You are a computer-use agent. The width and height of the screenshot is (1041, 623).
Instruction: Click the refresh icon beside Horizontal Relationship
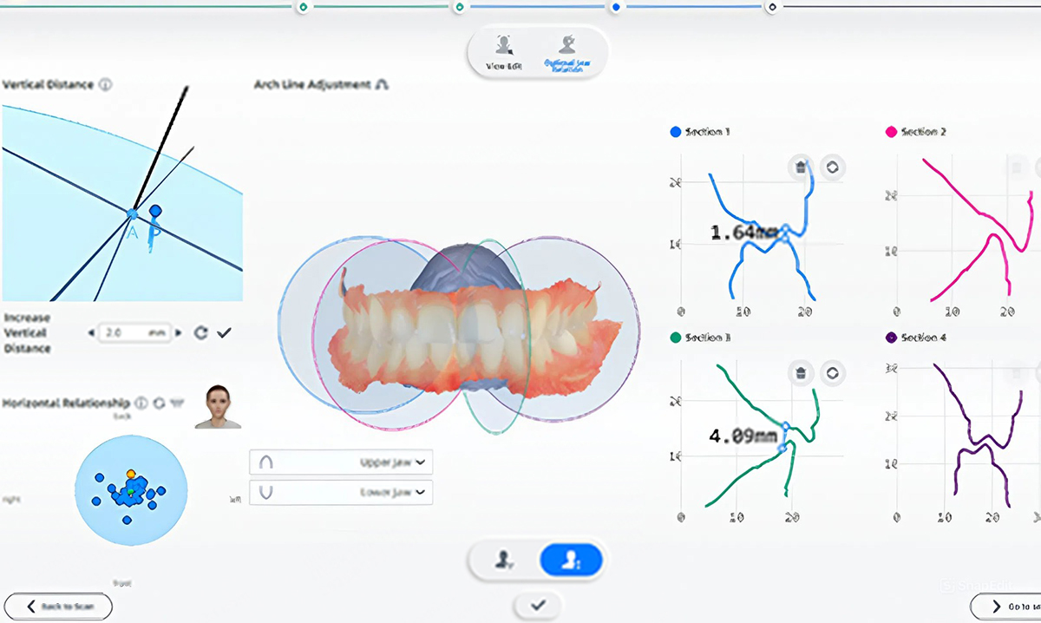click(159, 403)
